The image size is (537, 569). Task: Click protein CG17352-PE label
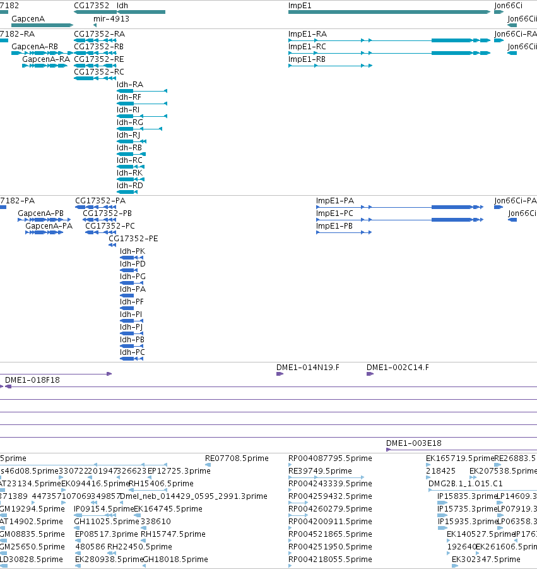pyautogui.click(x=133, y=239)
